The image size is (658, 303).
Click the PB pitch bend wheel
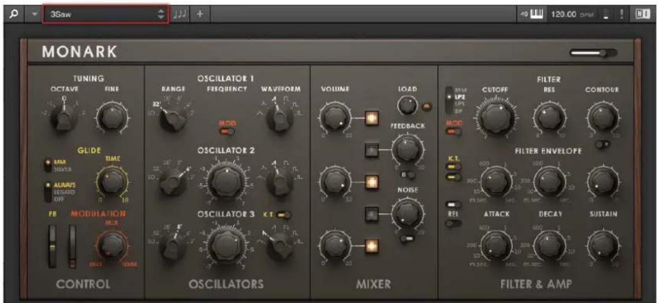(52, 246)
